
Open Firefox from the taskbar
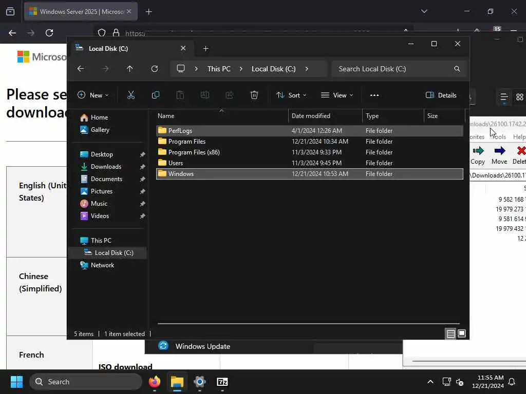coord(155,382)
